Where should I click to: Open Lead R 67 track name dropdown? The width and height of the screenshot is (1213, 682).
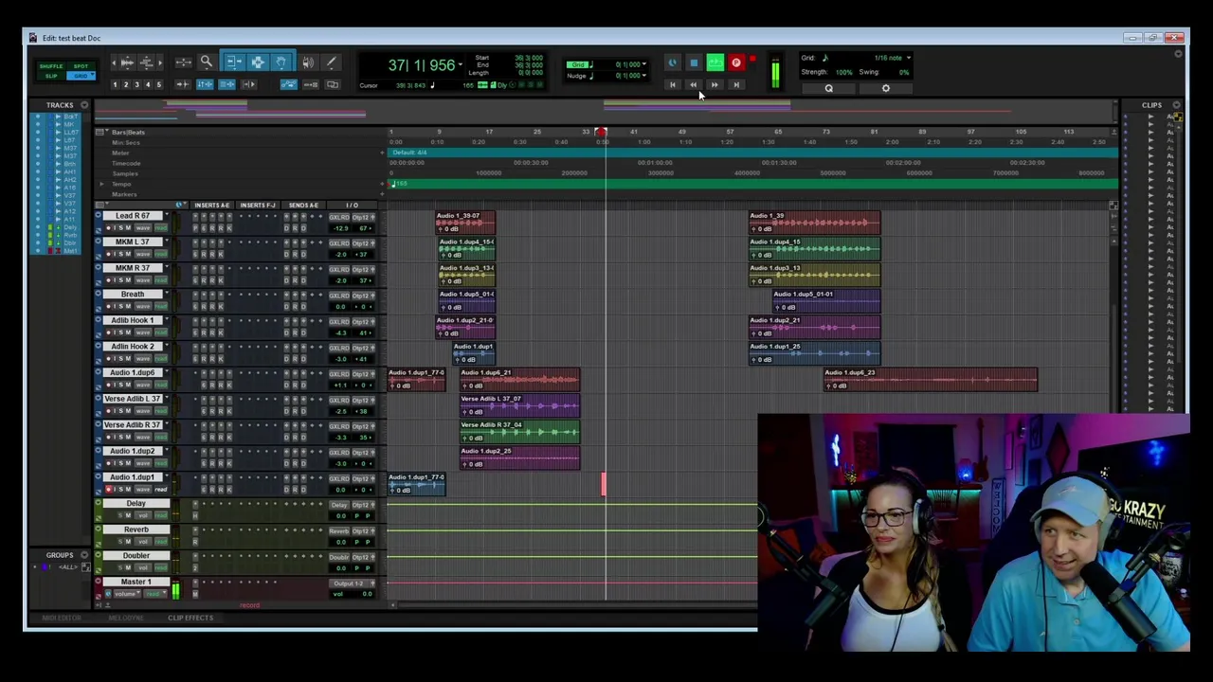click(x=167, y=216)
